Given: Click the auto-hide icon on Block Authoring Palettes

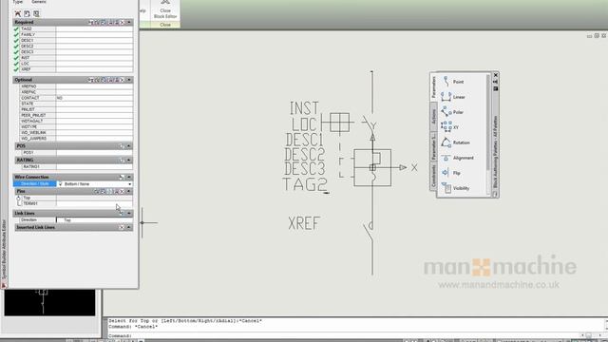Looking at the screenshot, I should click(x=496, y=82).
